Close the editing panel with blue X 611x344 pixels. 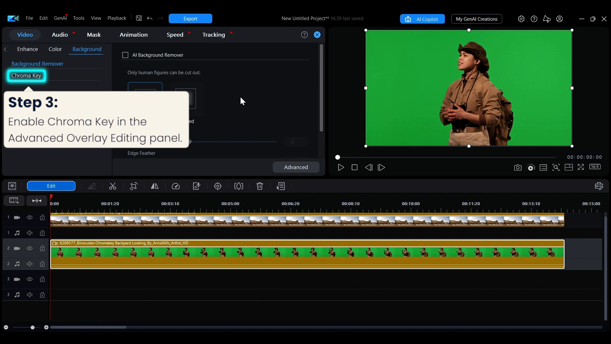coord(317,35)
